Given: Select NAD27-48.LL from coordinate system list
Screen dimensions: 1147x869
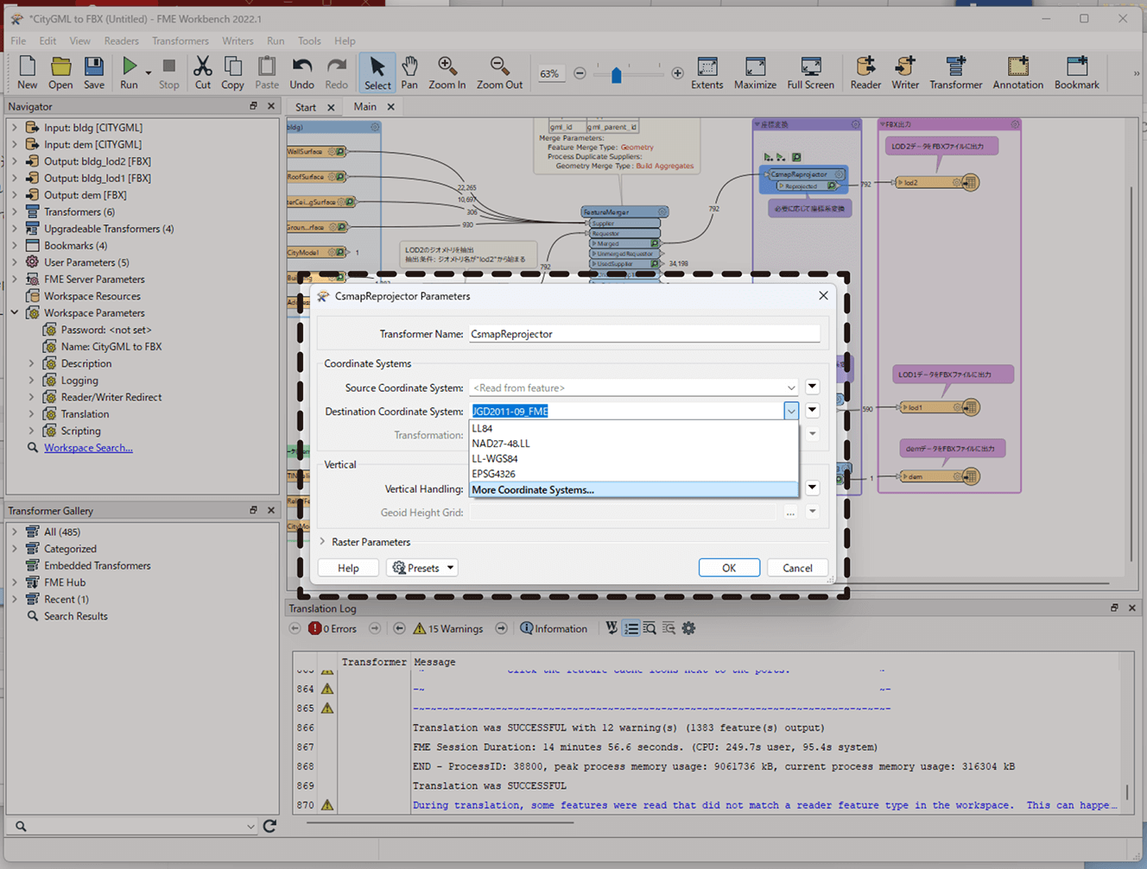Looking at the screenshot, I should [634, 444].
